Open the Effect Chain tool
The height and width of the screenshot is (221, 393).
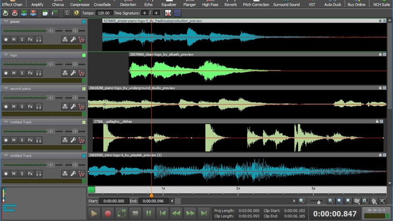pos(12,4)
